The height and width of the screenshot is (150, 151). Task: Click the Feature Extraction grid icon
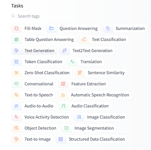coord(63,84)
